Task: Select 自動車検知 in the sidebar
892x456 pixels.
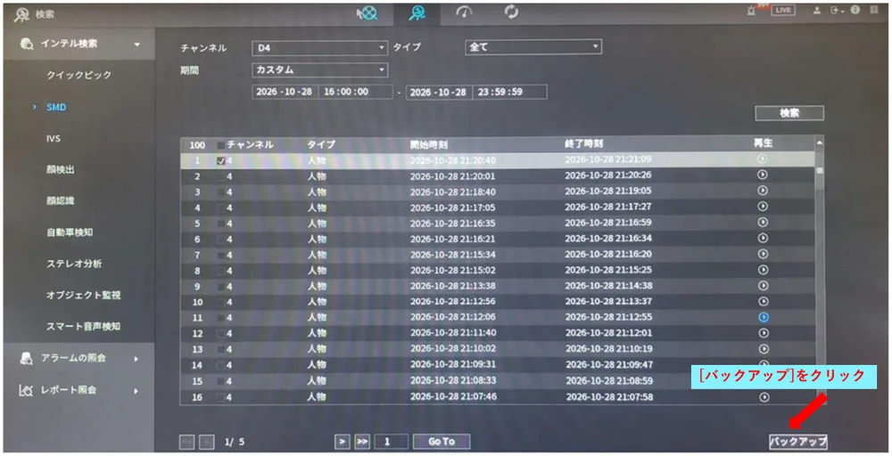Action: point(70,232)
